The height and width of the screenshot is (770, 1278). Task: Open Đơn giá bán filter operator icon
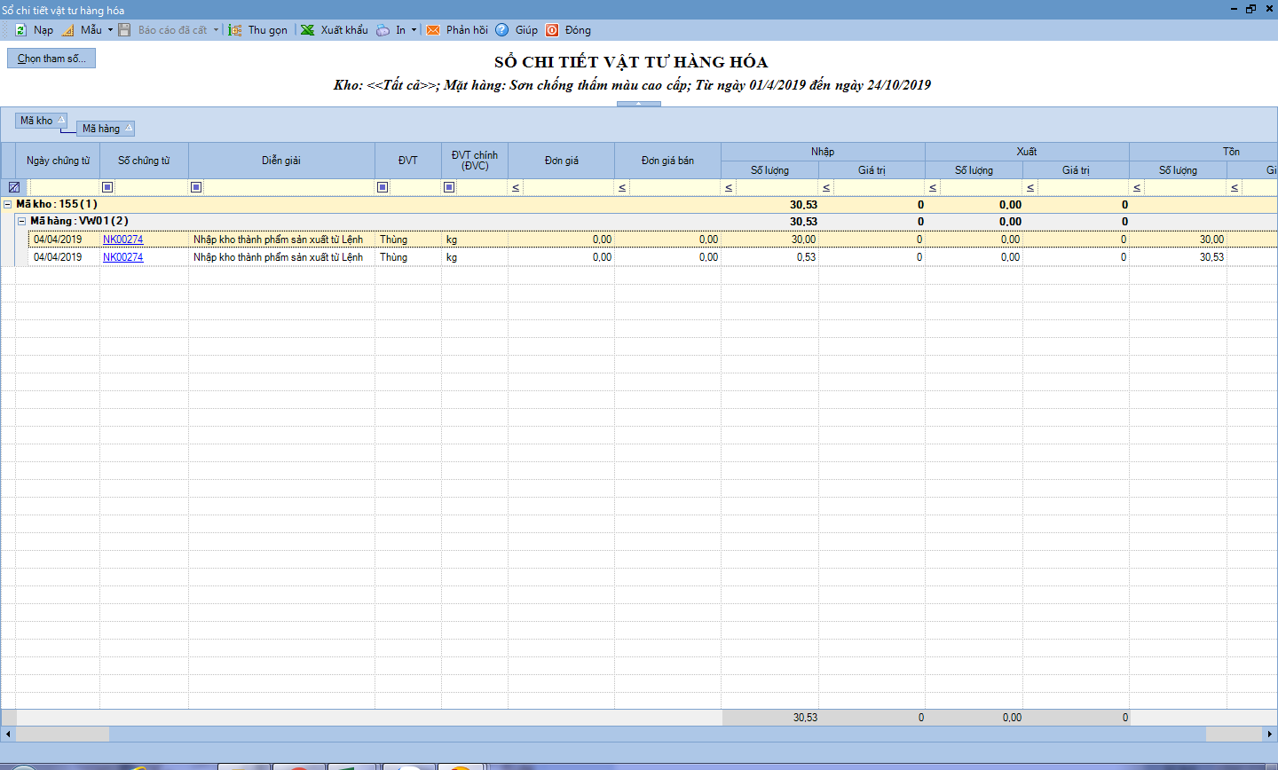[622, 187]
